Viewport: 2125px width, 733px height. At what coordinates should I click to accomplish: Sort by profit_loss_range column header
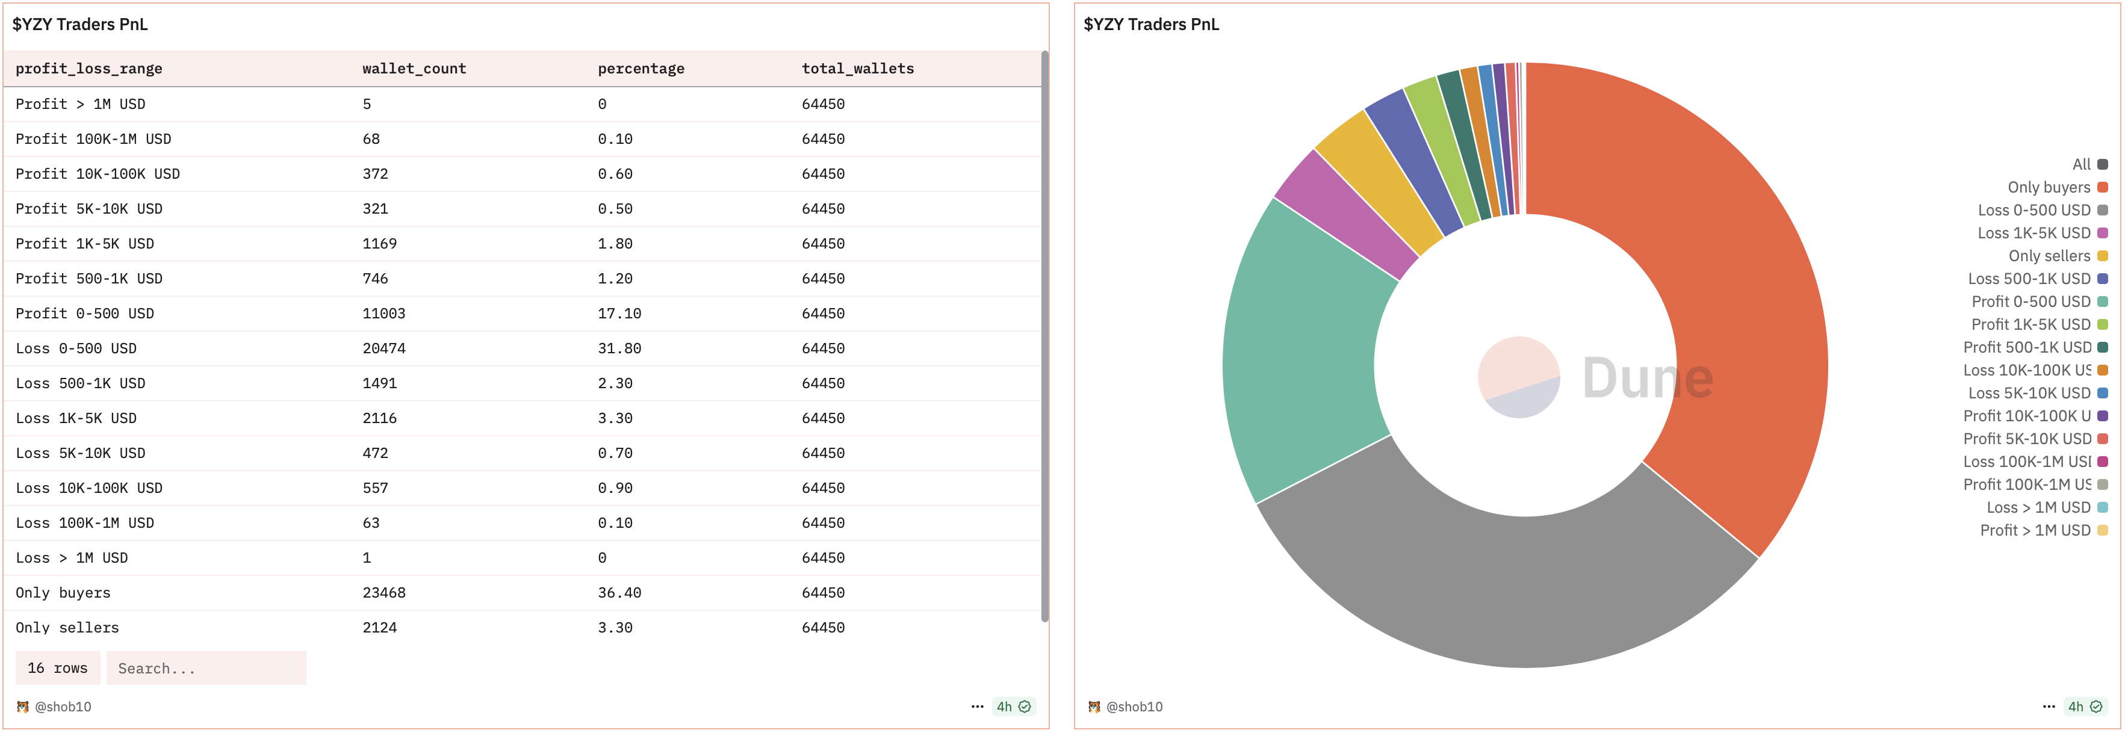pyautogui.click(x=89, y=69)
